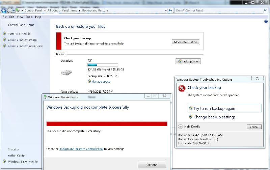Close the Windows Backup error dialog
This screenshot has height=170, width=270.
click(x=164, y=96)
